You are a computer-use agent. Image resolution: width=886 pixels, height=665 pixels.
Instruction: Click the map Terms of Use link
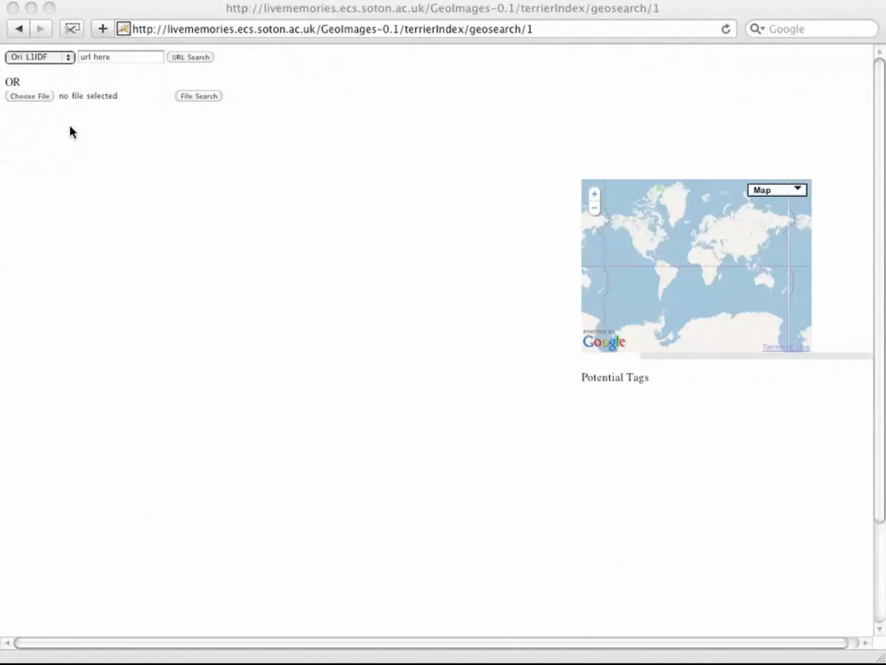[785, 347]
